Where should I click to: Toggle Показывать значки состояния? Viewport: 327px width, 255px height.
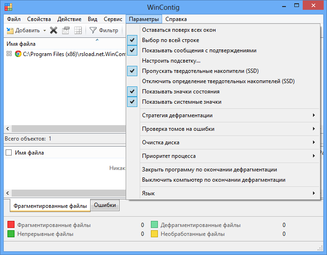(223, 92)
